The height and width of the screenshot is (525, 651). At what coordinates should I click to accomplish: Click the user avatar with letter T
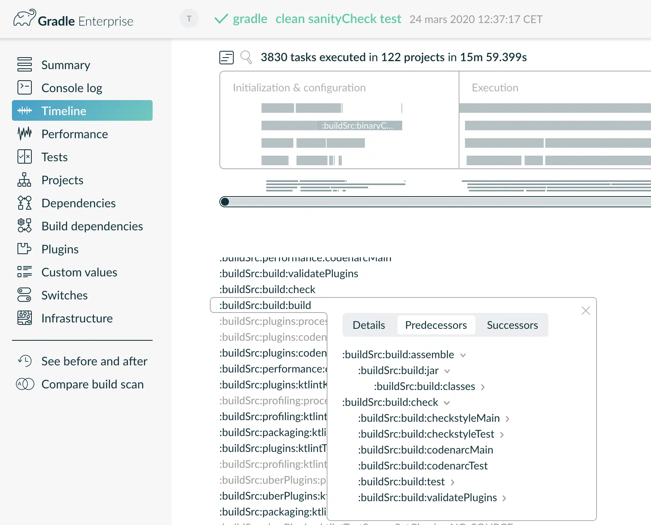(189, 19)
